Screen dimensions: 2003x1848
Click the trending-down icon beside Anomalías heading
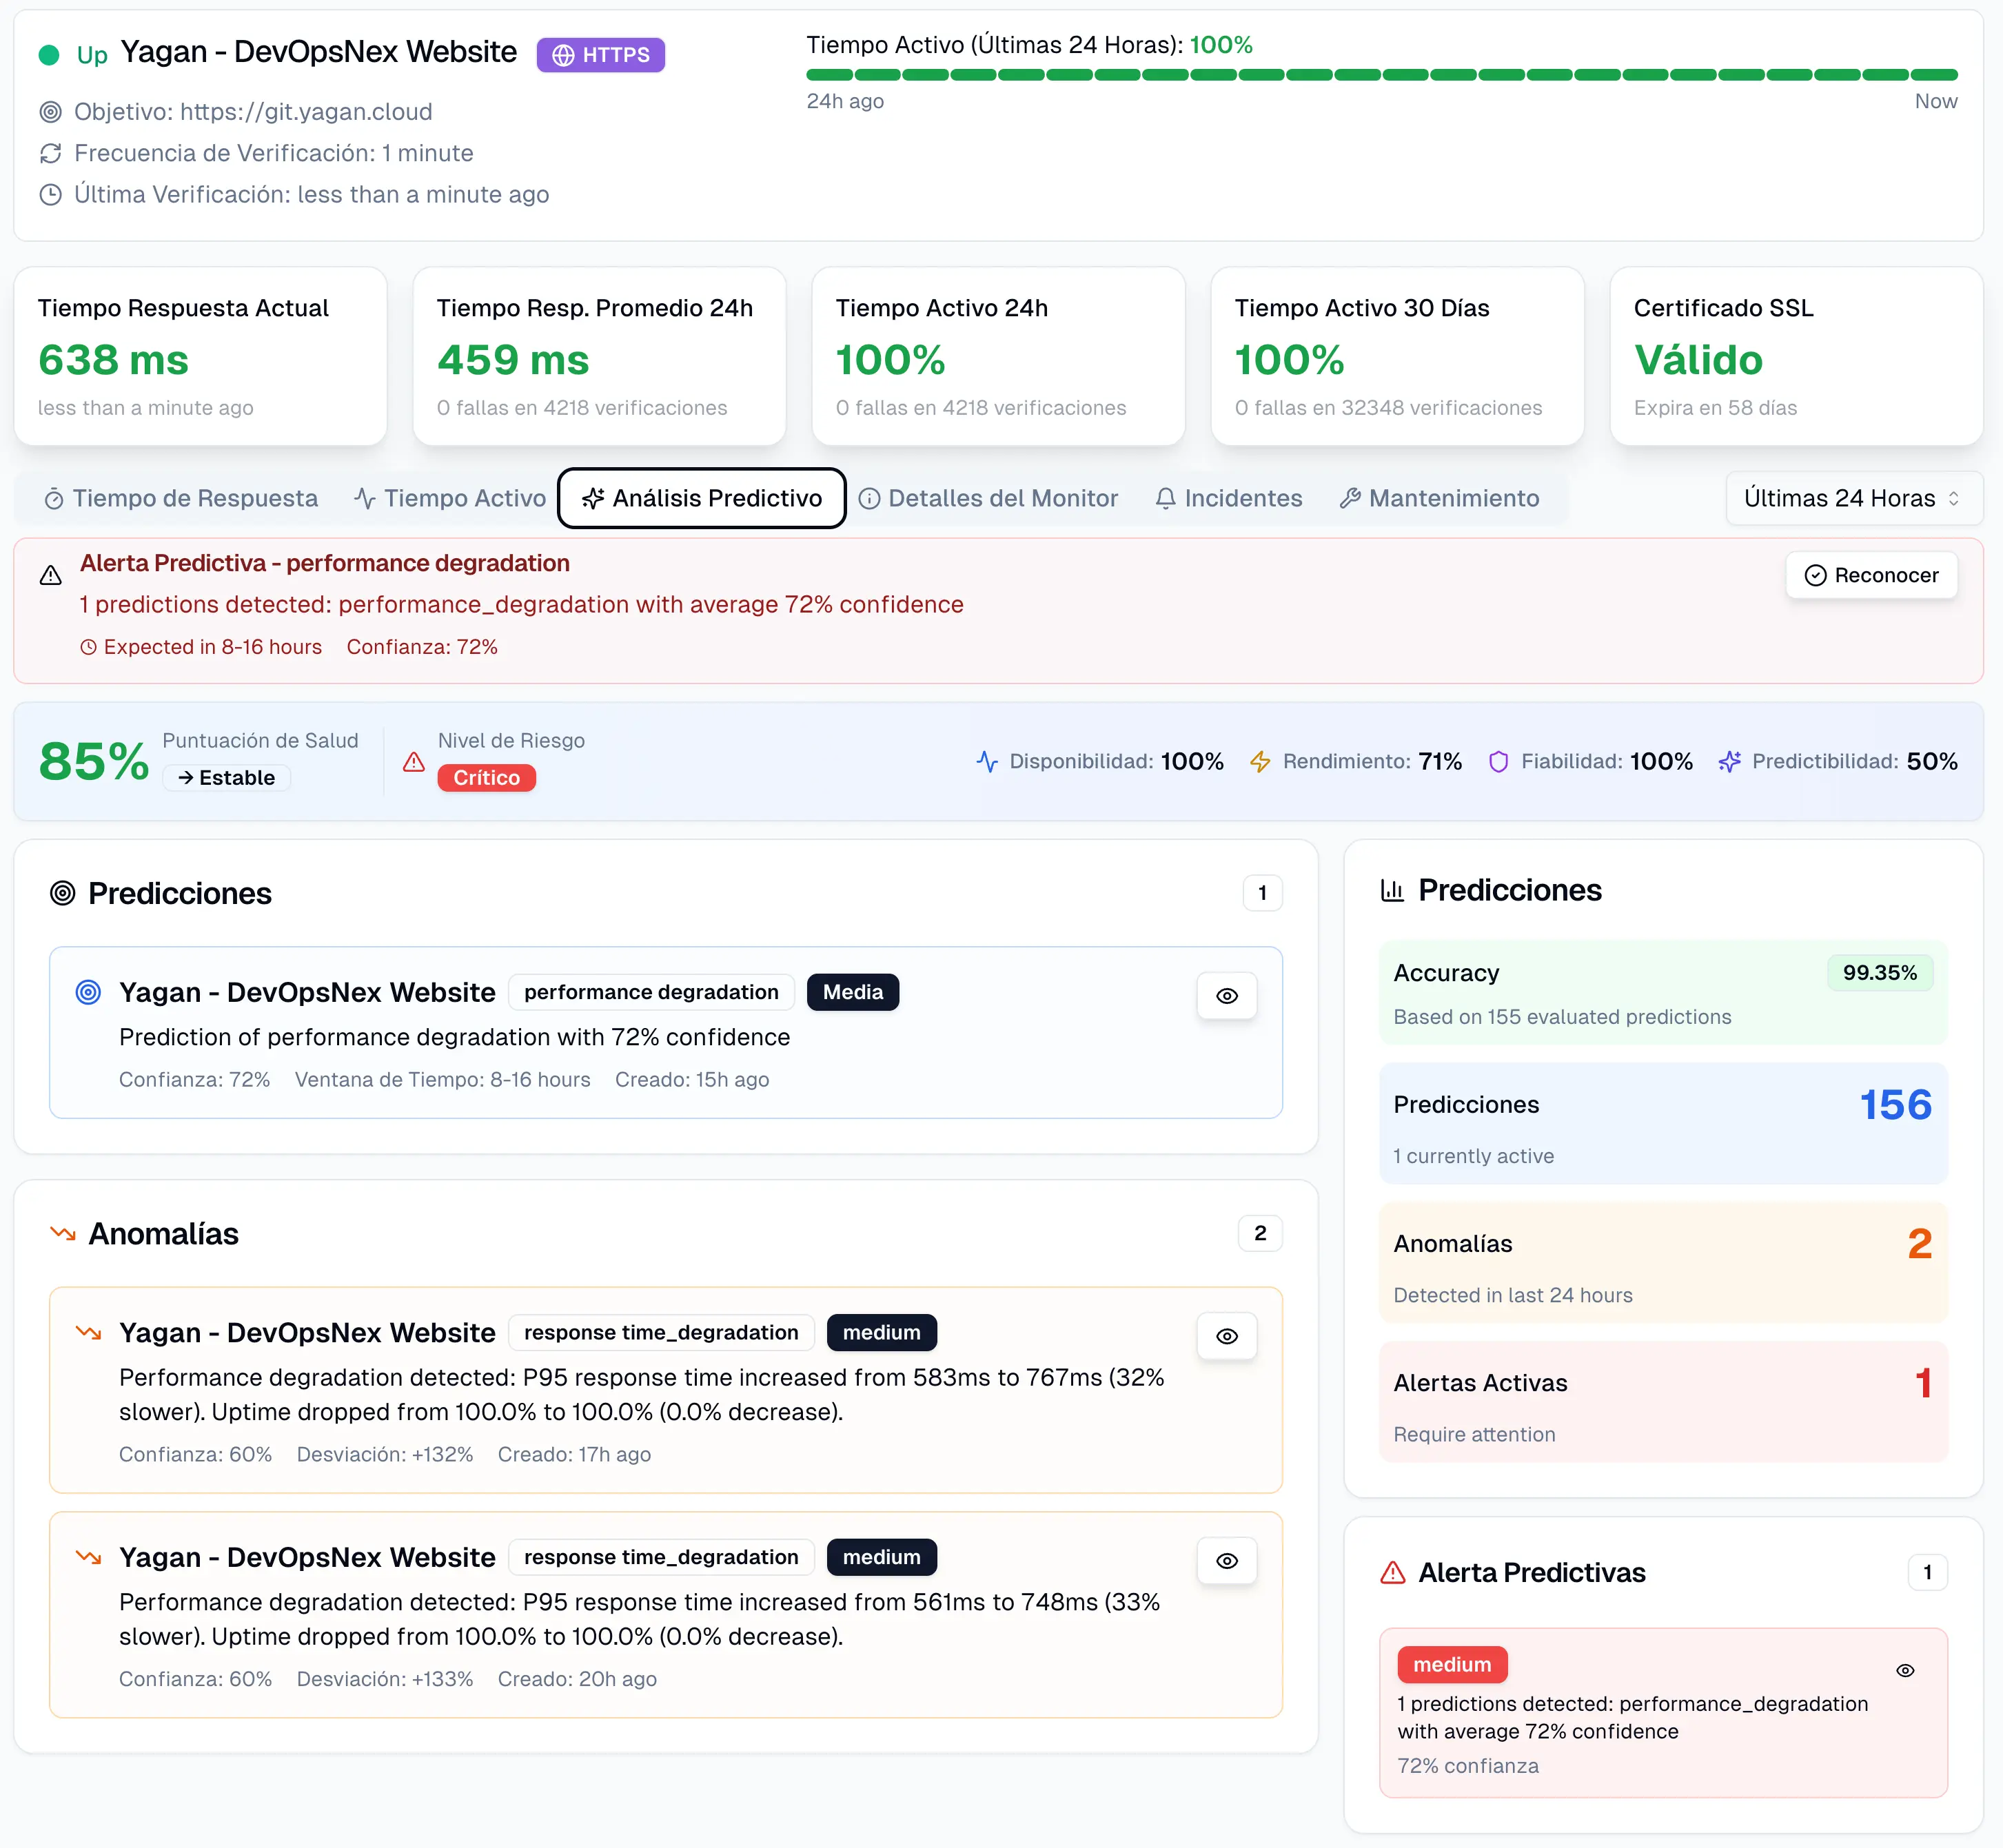tap(63, 1234)
